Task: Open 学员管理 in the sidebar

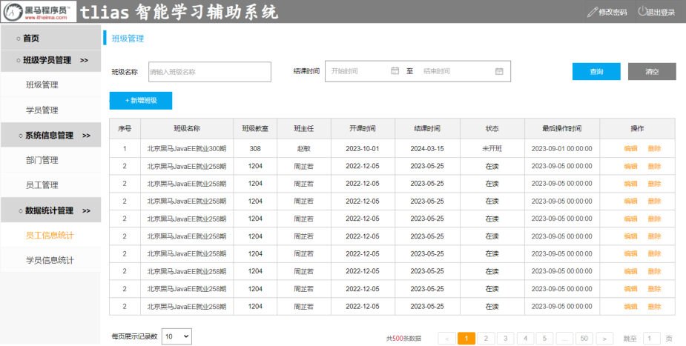Action: [42, 110]
